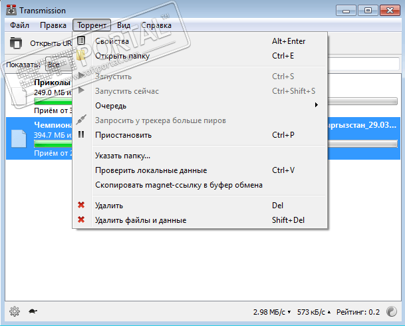Select Скопировать magnet-ссылку в буфер обмена
Viewport: 405px width, 326px height.
[200, 185]
